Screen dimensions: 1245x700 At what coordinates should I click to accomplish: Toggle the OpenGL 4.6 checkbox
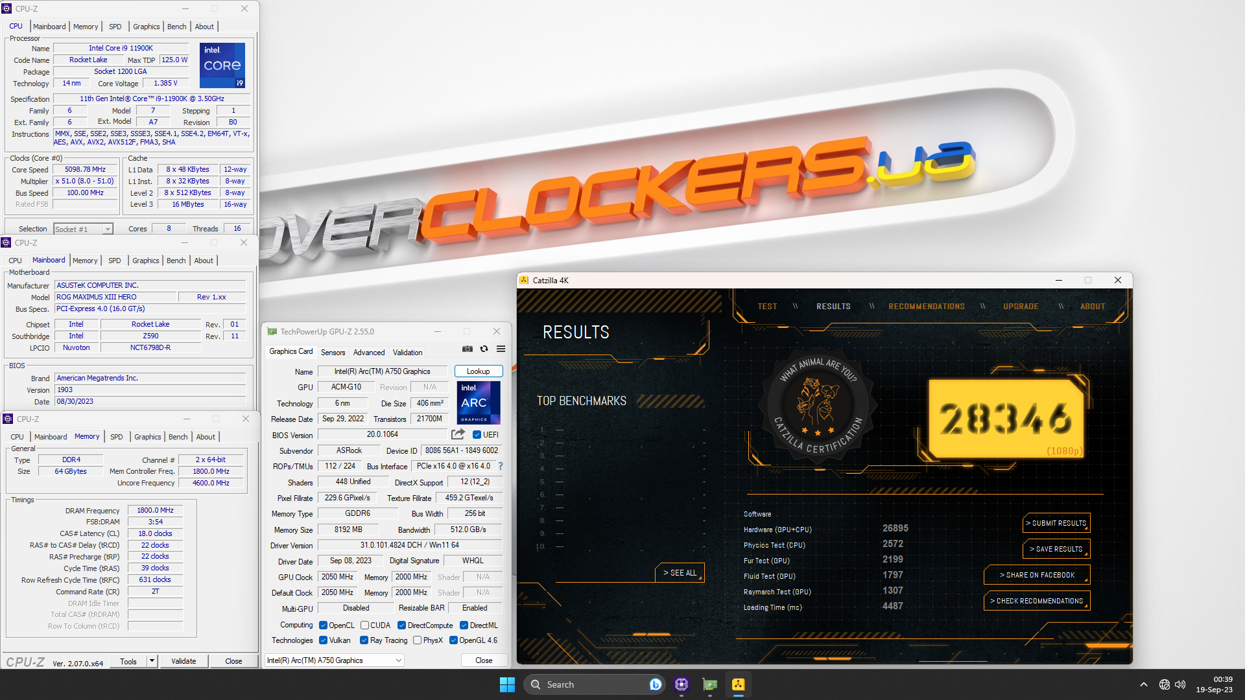click(x=453, y=640)
